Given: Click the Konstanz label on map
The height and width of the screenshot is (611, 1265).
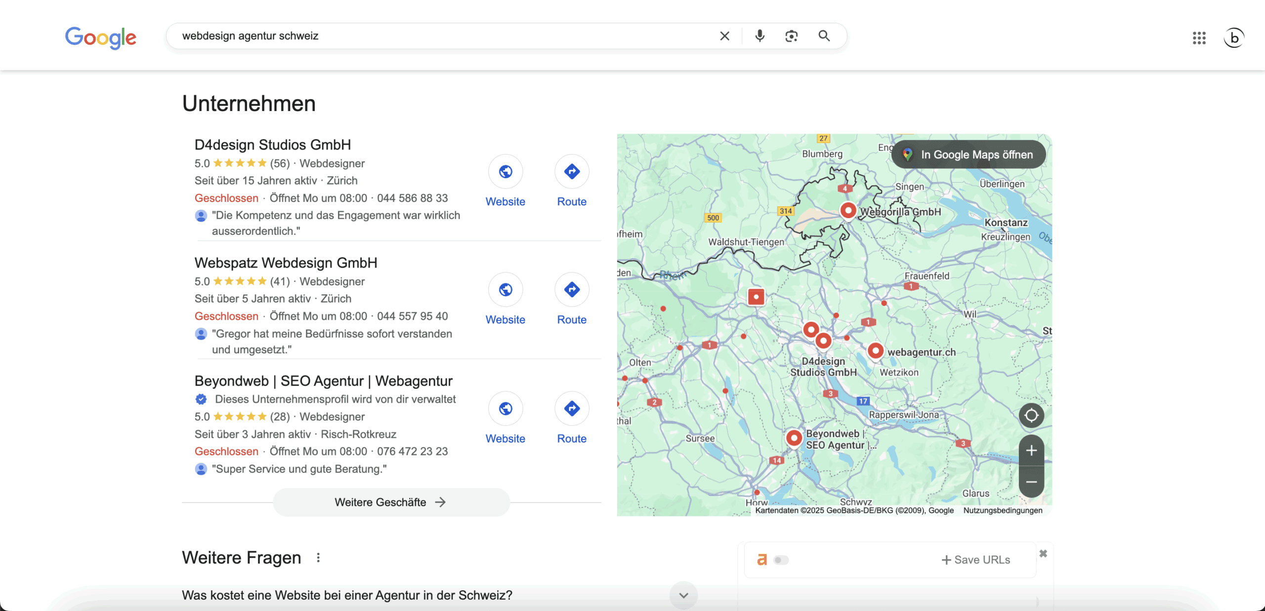Looking at the screenshot, I should pyautogui.click(x=1006, y=223).
